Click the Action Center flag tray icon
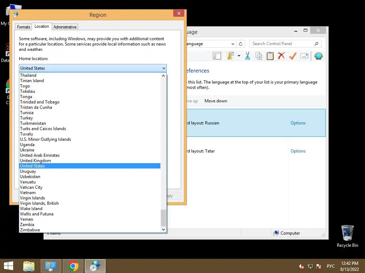The height and width of the screenshot is (273, 365). (318, 266)
